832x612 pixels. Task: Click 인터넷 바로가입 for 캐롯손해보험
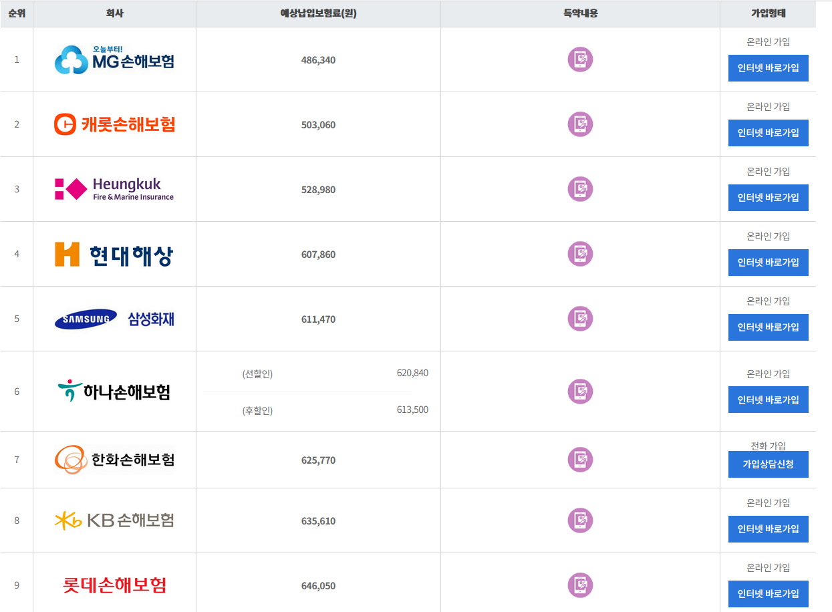(x=768, y=133)
